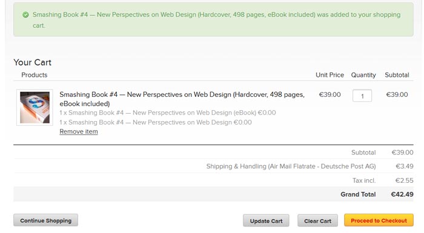Proceed to Checkout
424x233 pixels.
click(x=379, y=220)
